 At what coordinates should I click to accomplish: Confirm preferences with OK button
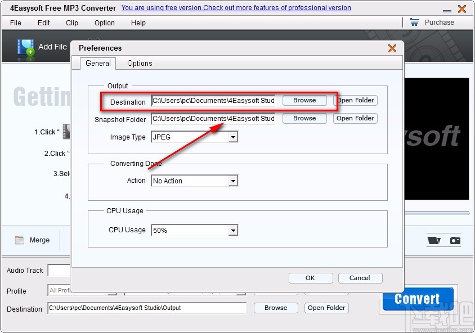(311, 278)
